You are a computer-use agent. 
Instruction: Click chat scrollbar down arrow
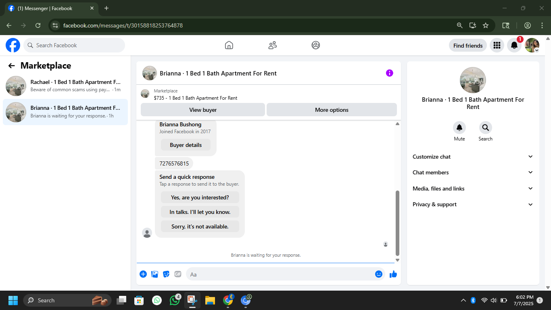point(397,260)
